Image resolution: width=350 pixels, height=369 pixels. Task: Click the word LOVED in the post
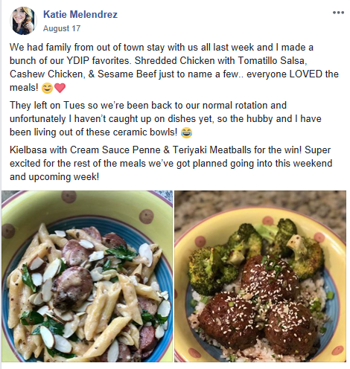tap(306, 74)
